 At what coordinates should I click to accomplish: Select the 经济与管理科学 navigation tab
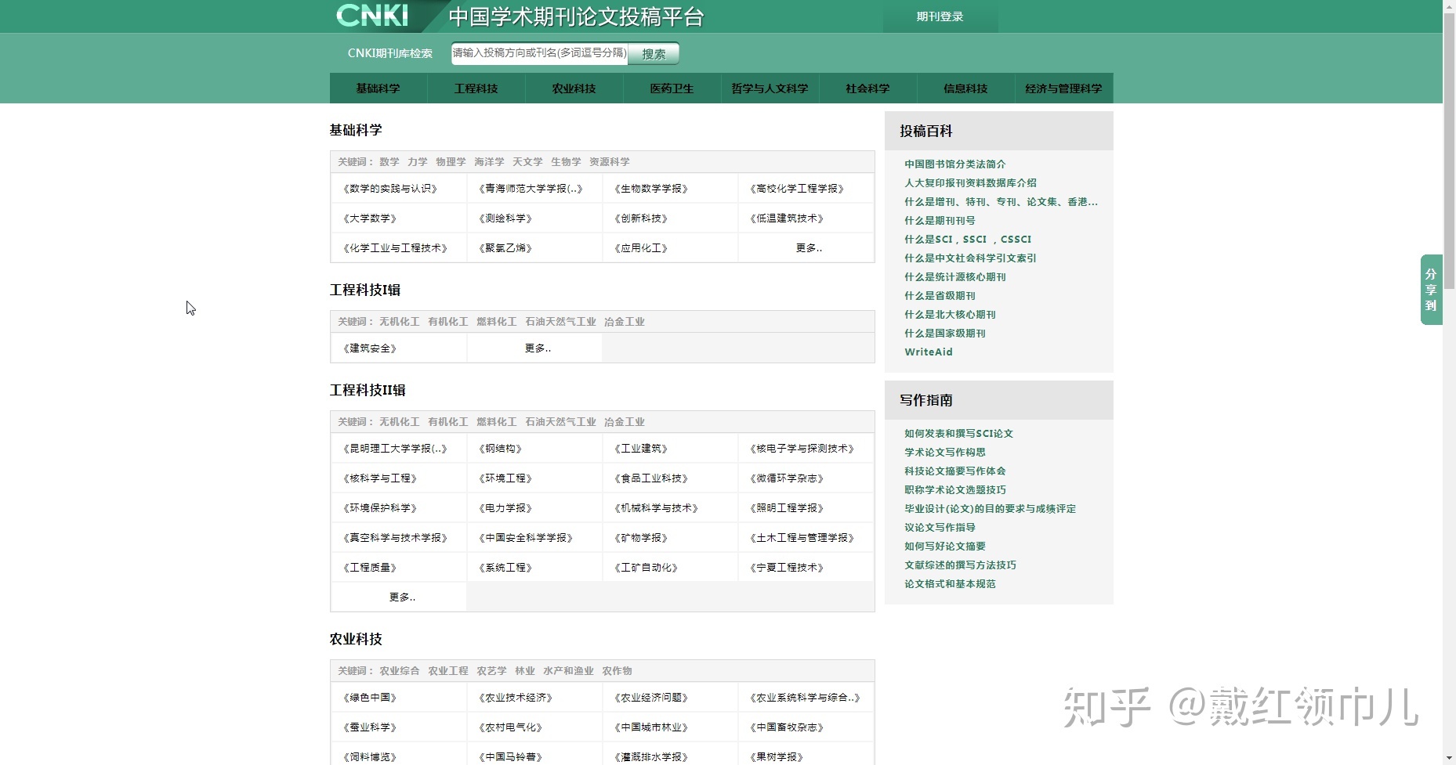1063,88
